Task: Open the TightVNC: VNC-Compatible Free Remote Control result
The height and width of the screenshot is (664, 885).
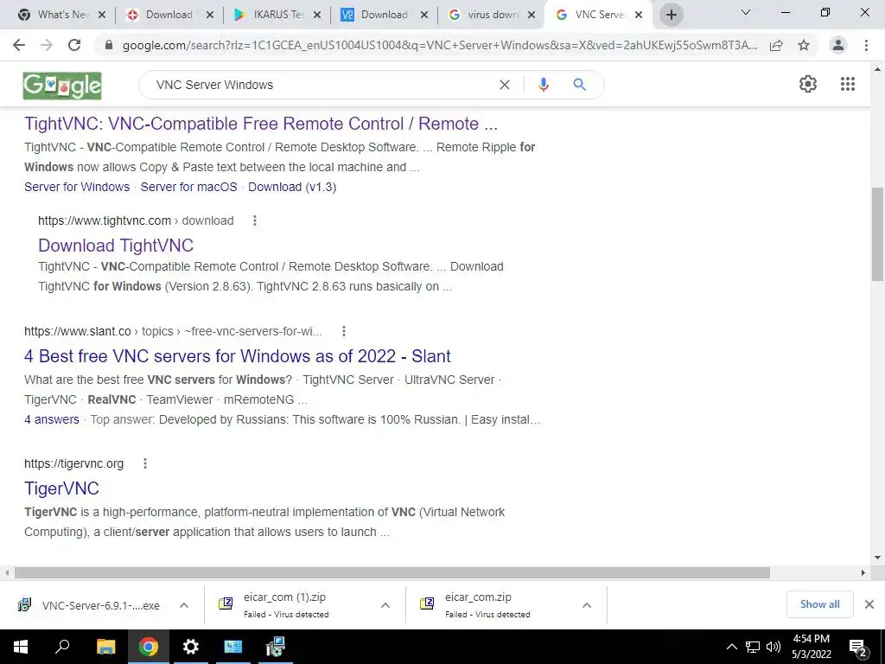Action: coord(261,124)
